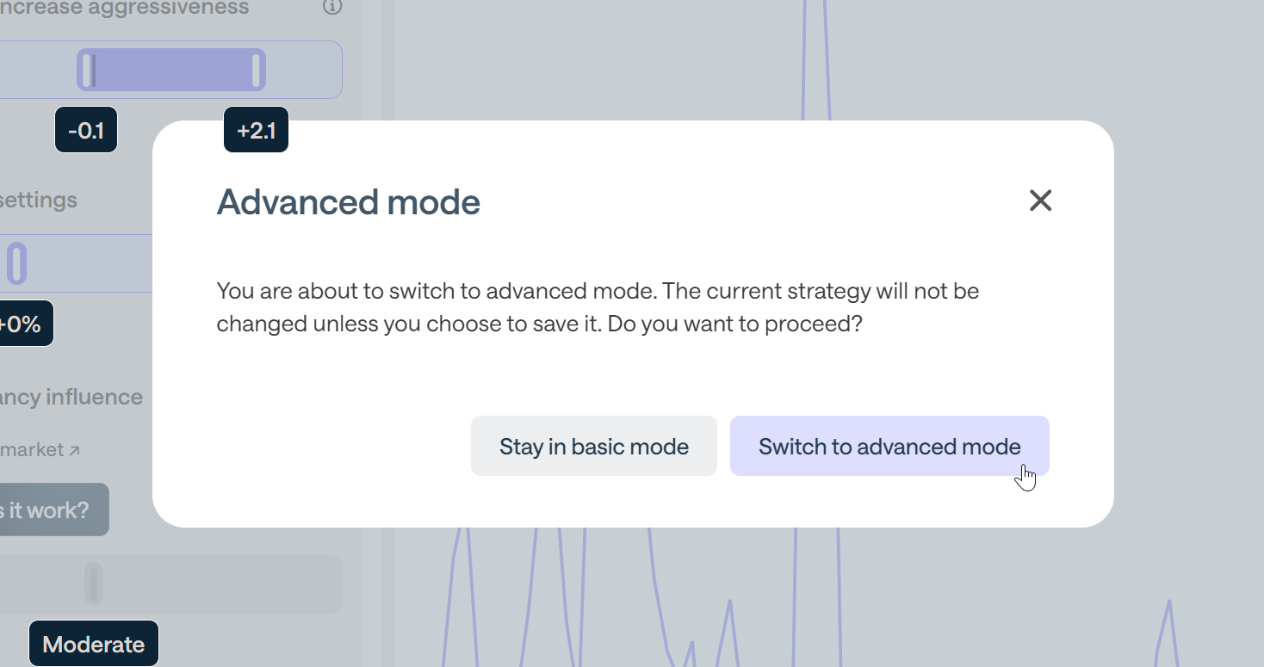
Task: Close the Advanced mode dialog
Action: click(1040, 201)
